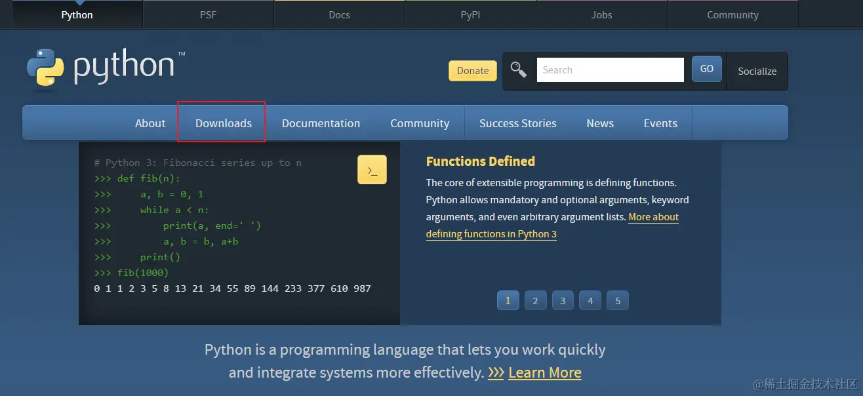The height and width of the screenshot is (396, 863).
Task: Open the PSF top tab
Action: [x=208, y=15]
